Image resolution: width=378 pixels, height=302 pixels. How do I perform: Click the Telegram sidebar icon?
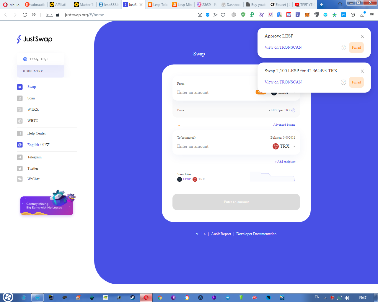pos(20,157)
